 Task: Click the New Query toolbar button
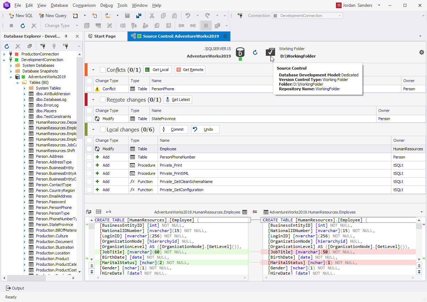[x=53, y=16]
